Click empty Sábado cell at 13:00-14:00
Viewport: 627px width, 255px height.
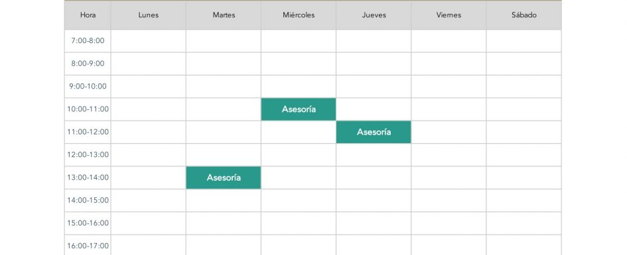pos(524,178)
